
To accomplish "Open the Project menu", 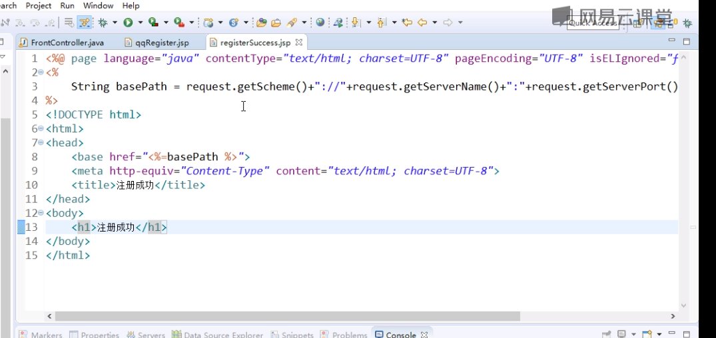I will tap(39, 6).
